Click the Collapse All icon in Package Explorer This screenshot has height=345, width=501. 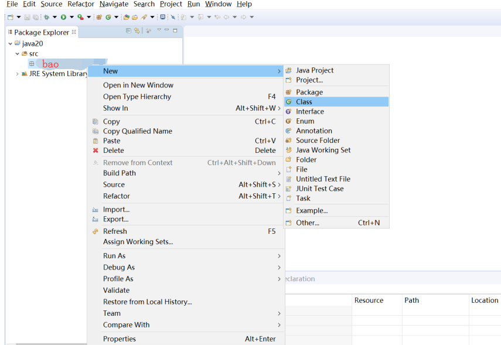[128, 30]
